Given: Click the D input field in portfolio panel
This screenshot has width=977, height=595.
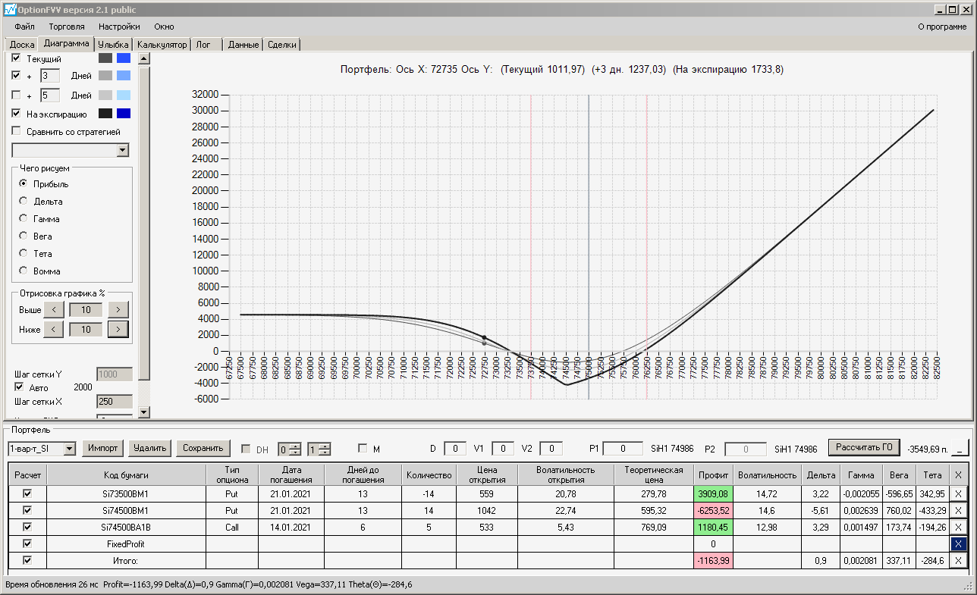Looking at the screenshot, I should 454,449.
